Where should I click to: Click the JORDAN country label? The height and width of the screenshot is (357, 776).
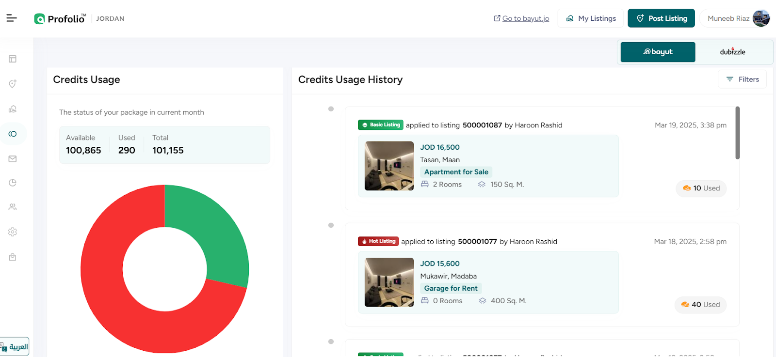[110, 18]
